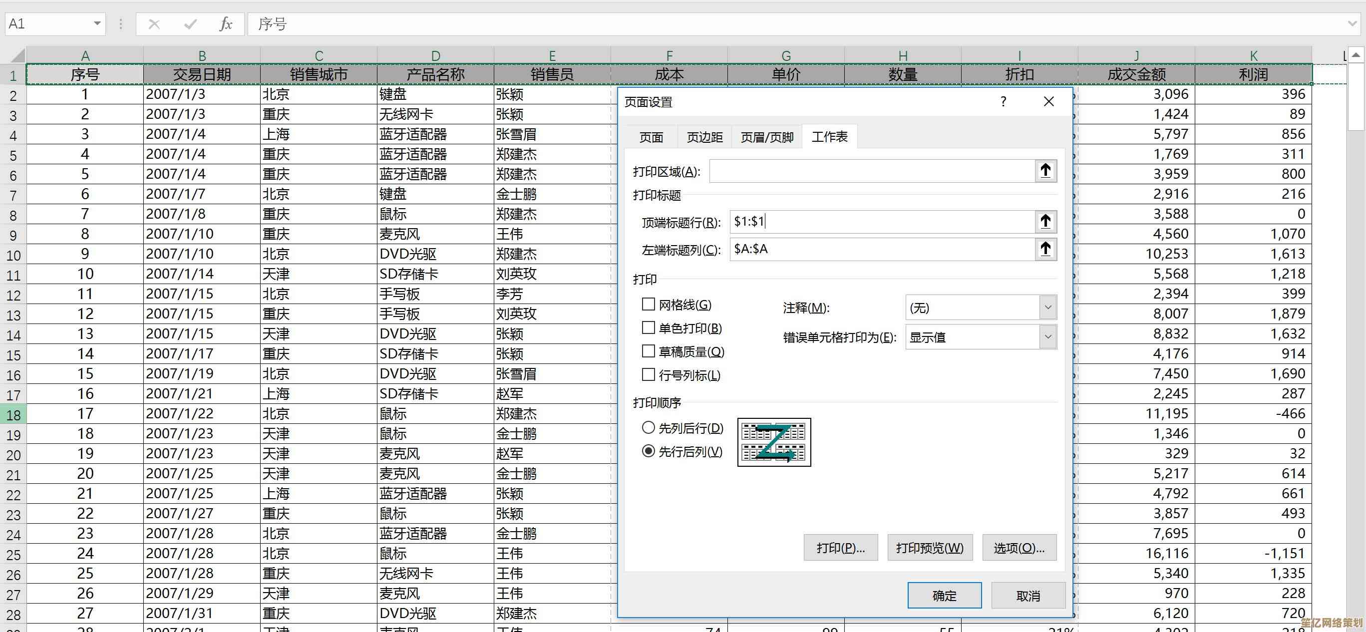The height and width of the screenshot is (632, 1366).
Task: Select the 先列后行 radio button
Action: click(648, 427)
